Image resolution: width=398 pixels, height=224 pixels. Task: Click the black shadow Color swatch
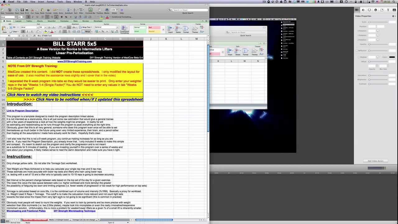coord(392,57)
